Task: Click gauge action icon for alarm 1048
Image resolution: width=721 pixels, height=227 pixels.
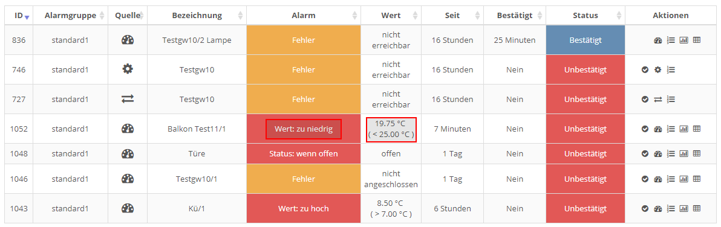Action: point(657,153)
